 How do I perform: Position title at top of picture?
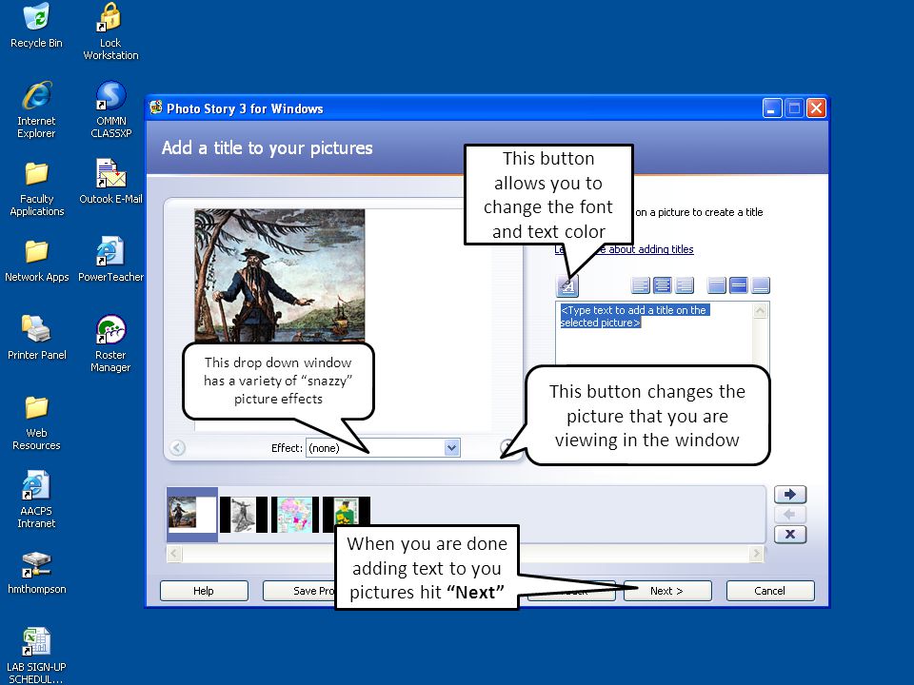pyautogui.click(x=716, y=285)
